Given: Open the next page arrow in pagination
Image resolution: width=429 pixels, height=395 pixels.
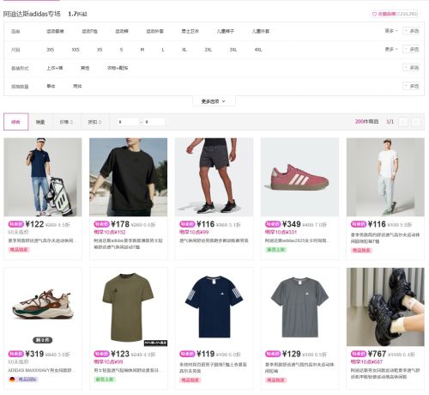Looking at the screenshot, I should (416, 122).
